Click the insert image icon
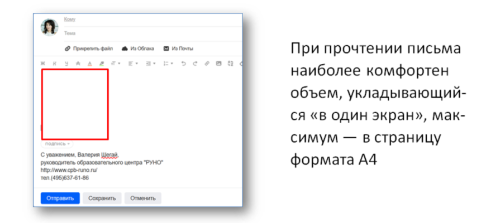The height and width of the screenshot is (223, 486). [x=218, y=64]
